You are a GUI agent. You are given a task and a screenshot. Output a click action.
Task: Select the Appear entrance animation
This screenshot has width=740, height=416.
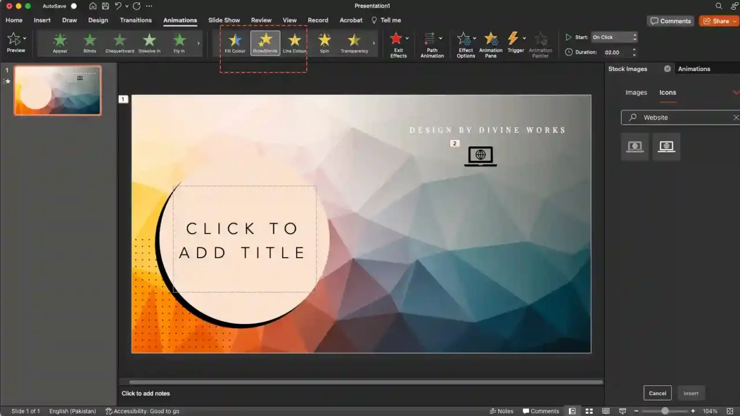[60, 40]
